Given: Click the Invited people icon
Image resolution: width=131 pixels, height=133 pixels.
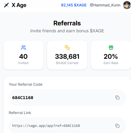Looking at the screenshot, I should coord(23,48).
